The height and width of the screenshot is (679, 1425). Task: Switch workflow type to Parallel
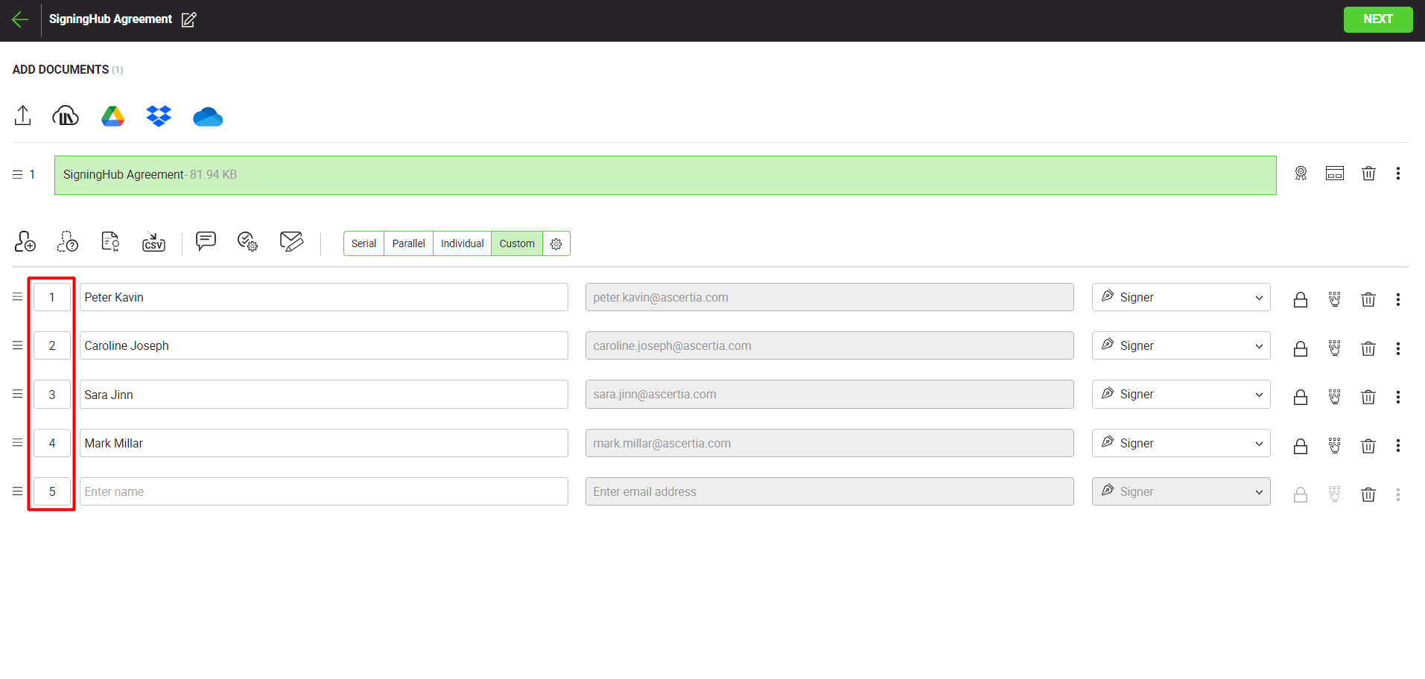click(408, 243)
